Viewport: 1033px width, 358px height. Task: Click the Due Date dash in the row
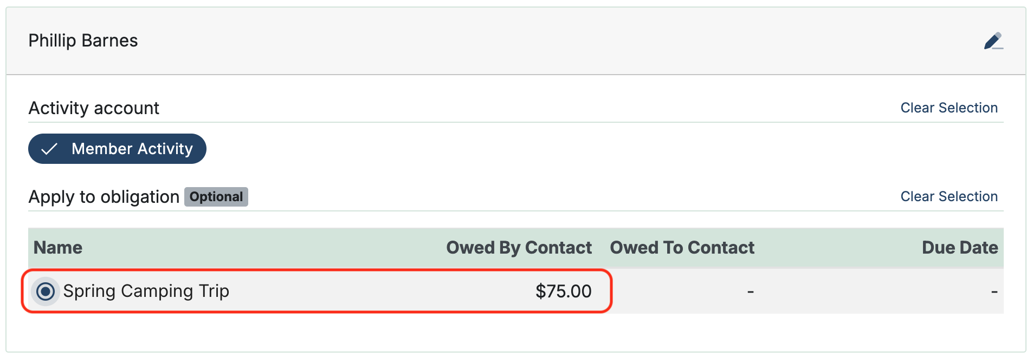click(x=994, y=292)
